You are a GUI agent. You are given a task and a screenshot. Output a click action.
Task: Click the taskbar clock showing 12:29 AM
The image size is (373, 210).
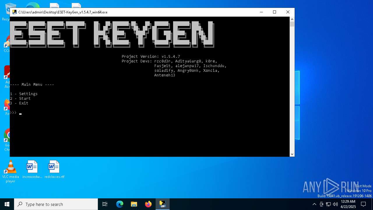point(348,204)
